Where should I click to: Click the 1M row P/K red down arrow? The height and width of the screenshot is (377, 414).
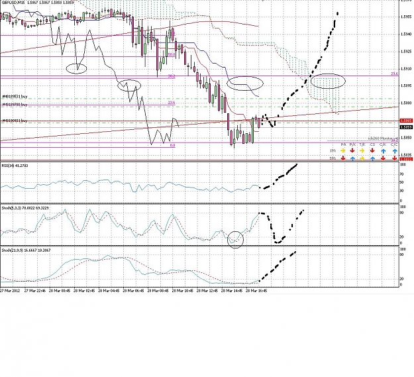(352, 151)
